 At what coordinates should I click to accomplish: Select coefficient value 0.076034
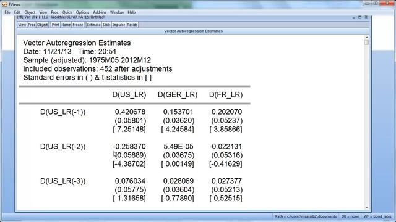(130, 181)
